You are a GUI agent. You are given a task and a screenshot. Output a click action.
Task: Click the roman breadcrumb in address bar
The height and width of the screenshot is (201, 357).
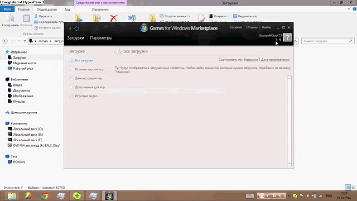43,41
